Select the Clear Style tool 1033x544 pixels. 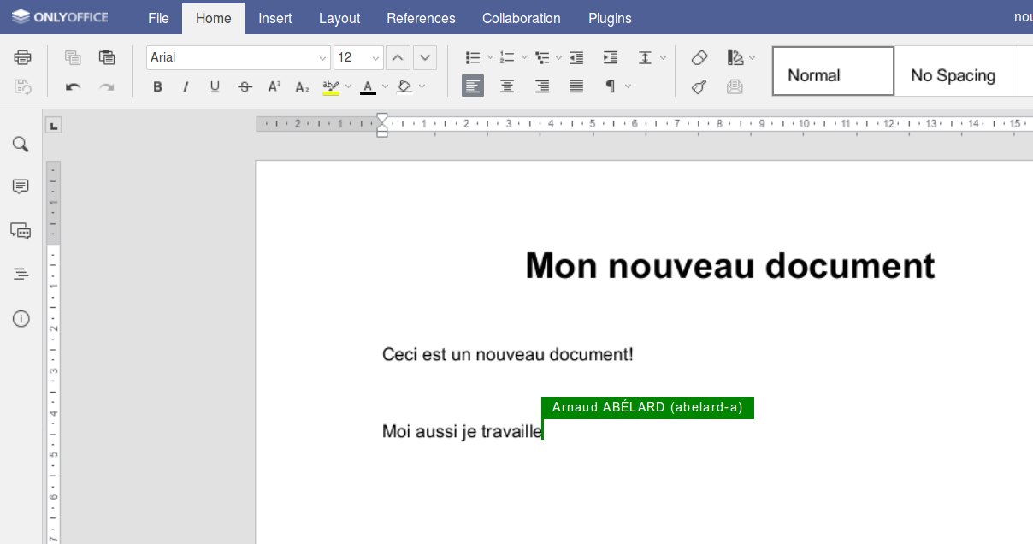point(699,57)
